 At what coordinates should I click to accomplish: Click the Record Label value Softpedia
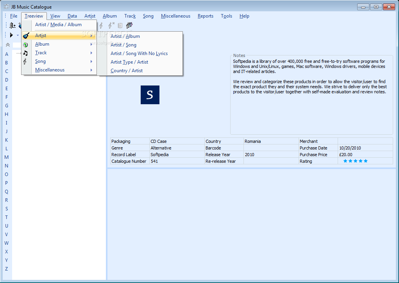click(177, 155)
